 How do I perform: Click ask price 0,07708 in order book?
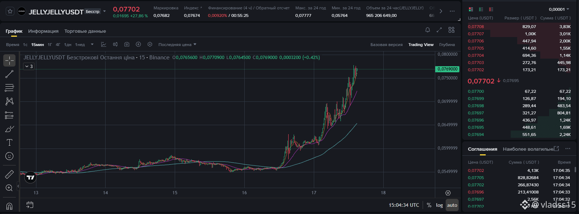(x=476, y=27)
